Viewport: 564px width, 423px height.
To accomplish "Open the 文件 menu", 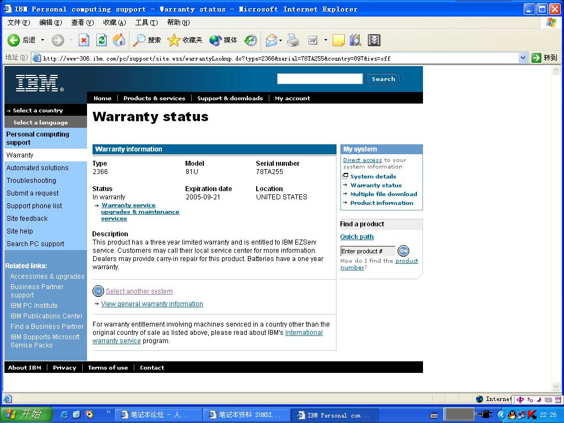I will tap(19, 22).
